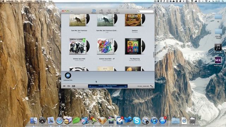Skip to the previous track

(90, 86)
